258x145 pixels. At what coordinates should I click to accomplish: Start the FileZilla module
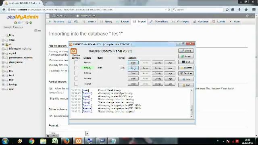click(133, 73)
